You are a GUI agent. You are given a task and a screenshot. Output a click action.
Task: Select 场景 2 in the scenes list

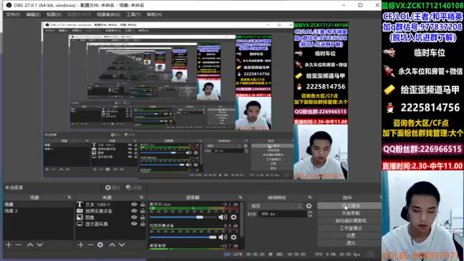tap(38, 211)
